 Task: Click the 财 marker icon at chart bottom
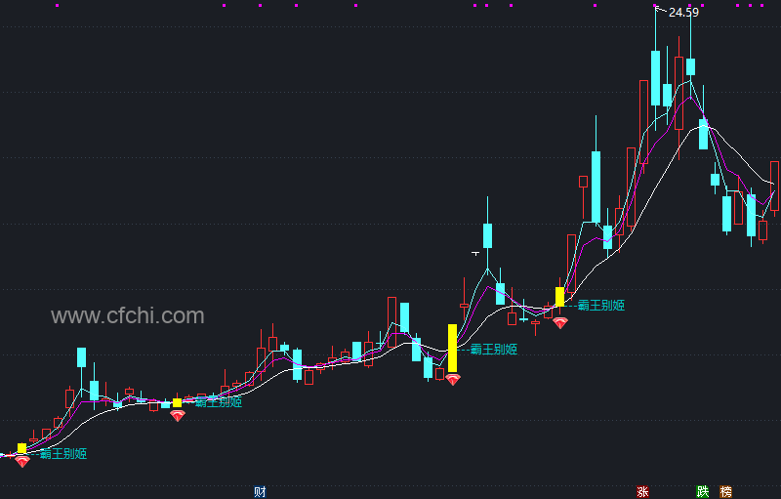(x=260, y=492)
